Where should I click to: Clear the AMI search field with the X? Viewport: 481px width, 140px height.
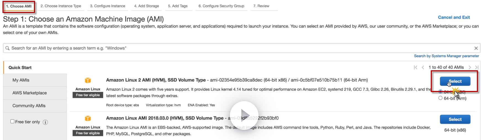click(476, 48)
